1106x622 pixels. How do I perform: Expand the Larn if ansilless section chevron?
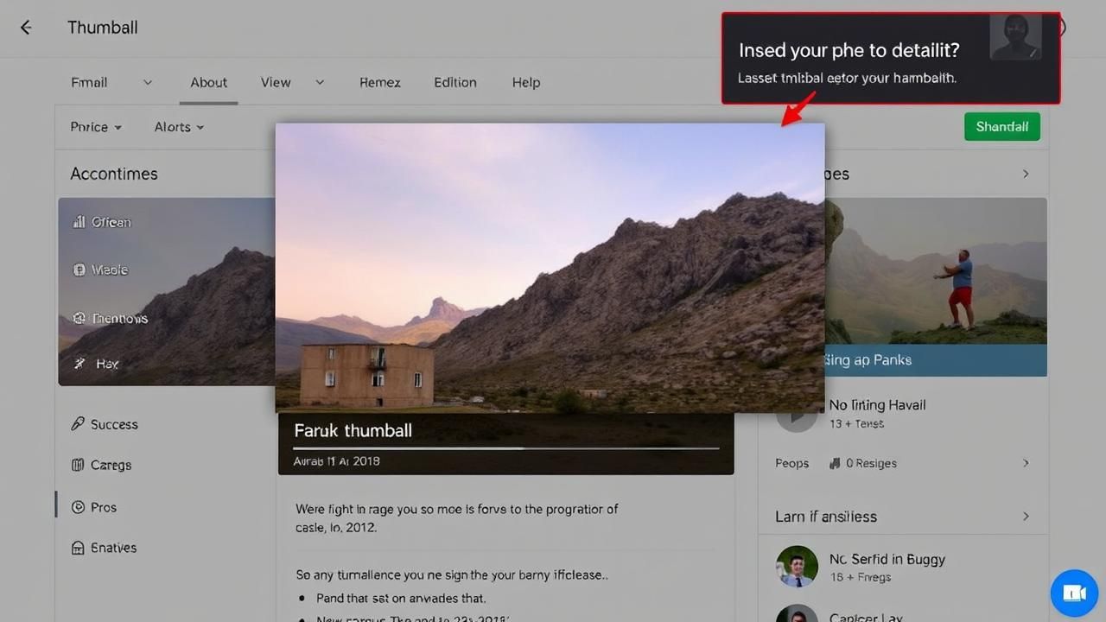coord(1026,517)
